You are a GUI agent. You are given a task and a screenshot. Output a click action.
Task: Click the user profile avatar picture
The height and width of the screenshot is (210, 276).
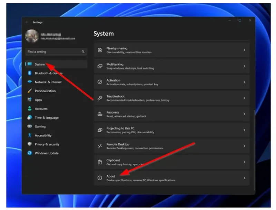tap(32, 36)
